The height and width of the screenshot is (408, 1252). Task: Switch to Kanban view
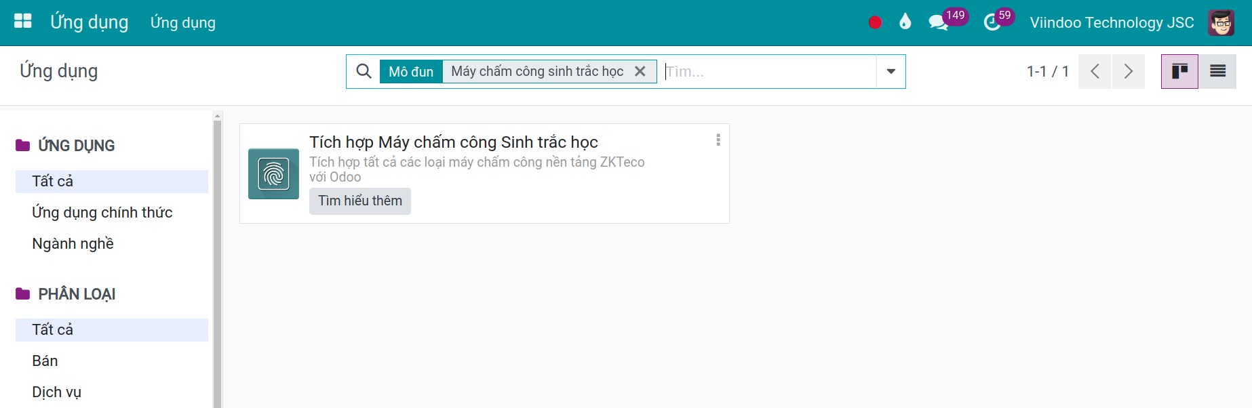click(1179, 71)
